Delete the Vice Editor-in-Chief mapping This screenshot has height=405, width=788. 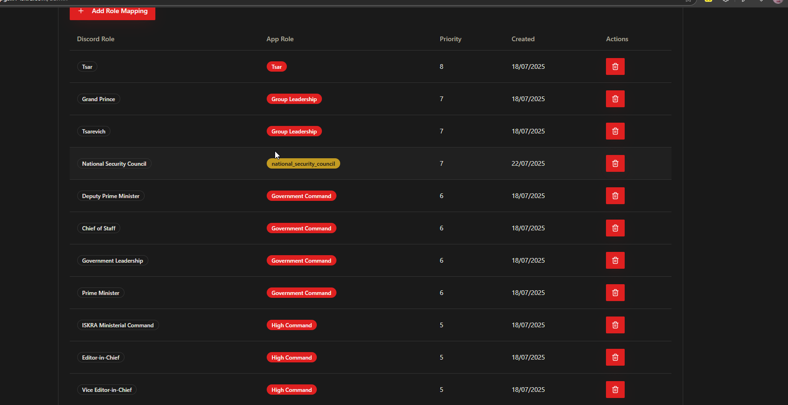[x=615, y=390]
